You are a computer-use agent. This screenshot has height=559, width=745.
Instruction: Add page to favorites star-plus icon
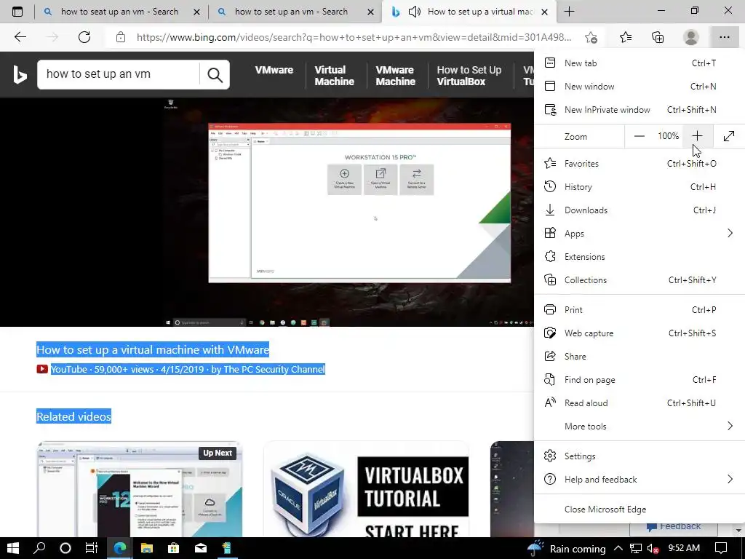(591, 37)
